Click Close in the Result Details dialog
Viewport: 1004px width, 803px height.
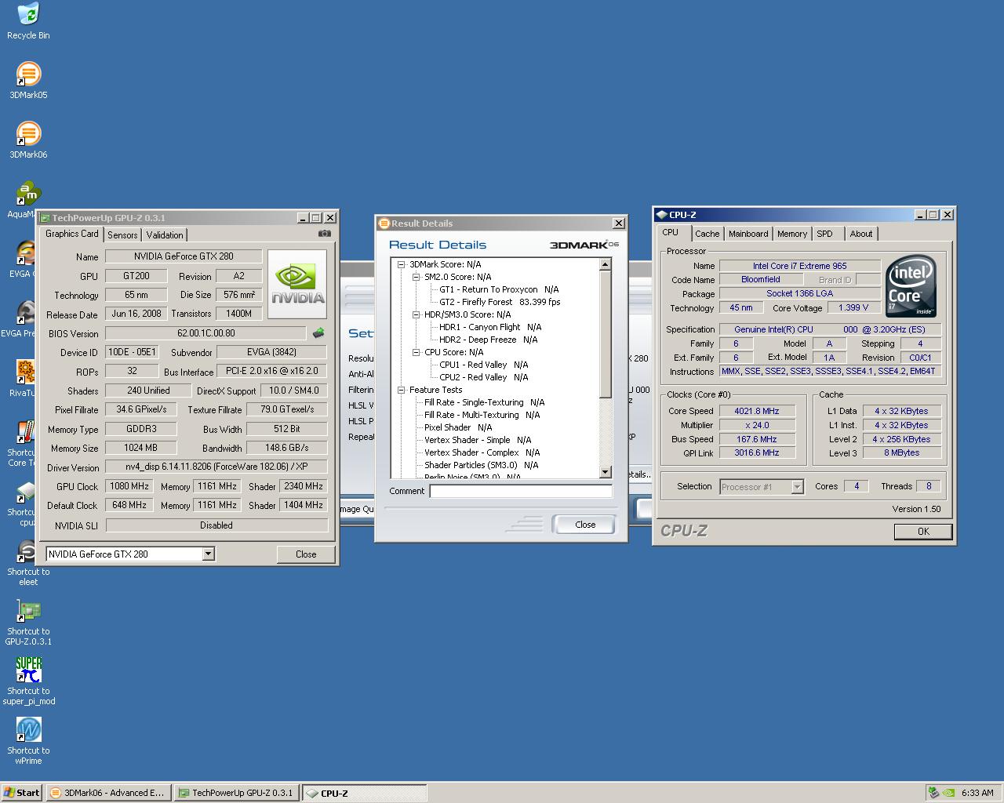pyautogui.click(x=585, y=525)
